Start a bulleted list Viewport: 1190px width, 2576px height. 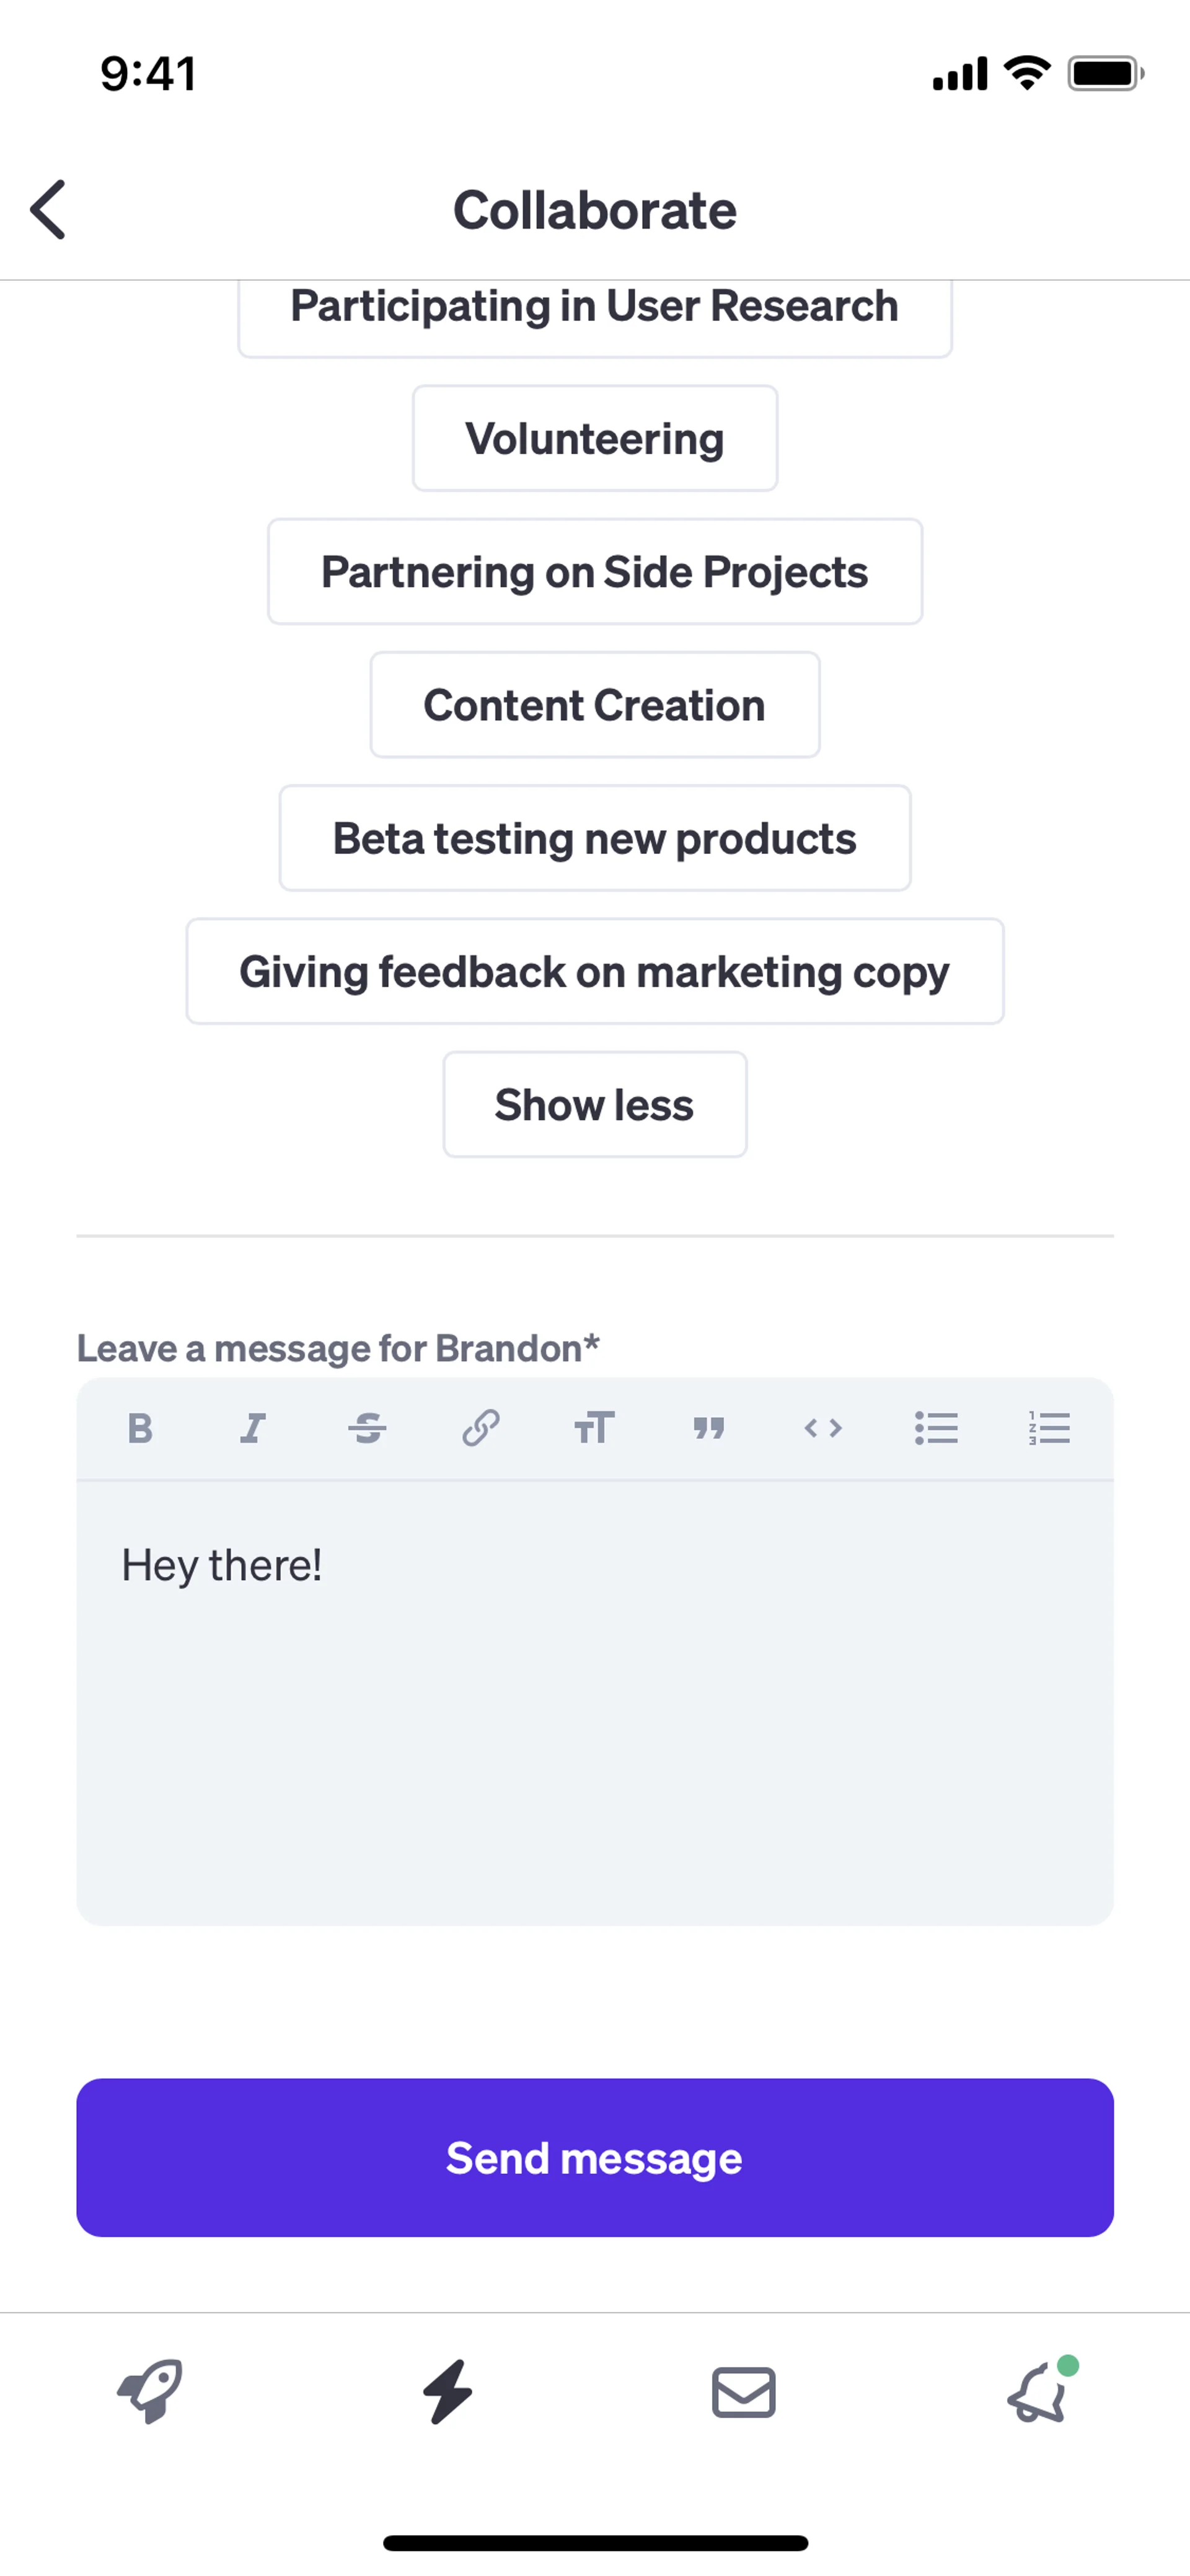coord(936,1428)
